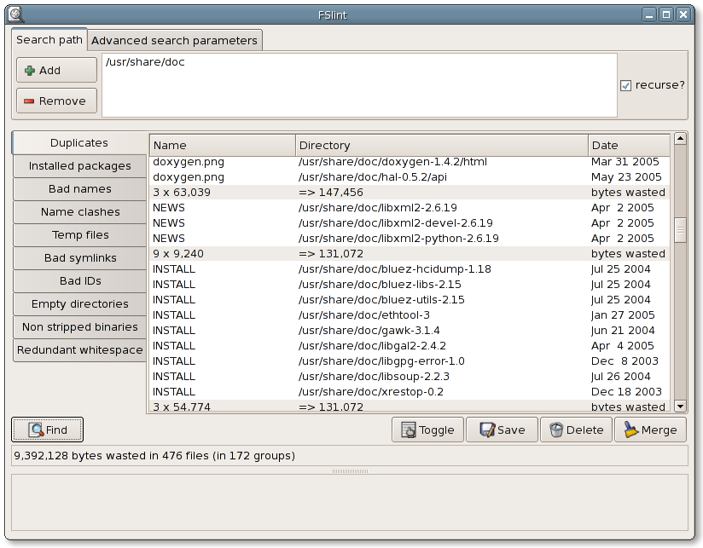Image resolution: width=703 pixels, height=548 pixels.
Task: Minimize the FSlint window
Action: click(x=648, y=14)
